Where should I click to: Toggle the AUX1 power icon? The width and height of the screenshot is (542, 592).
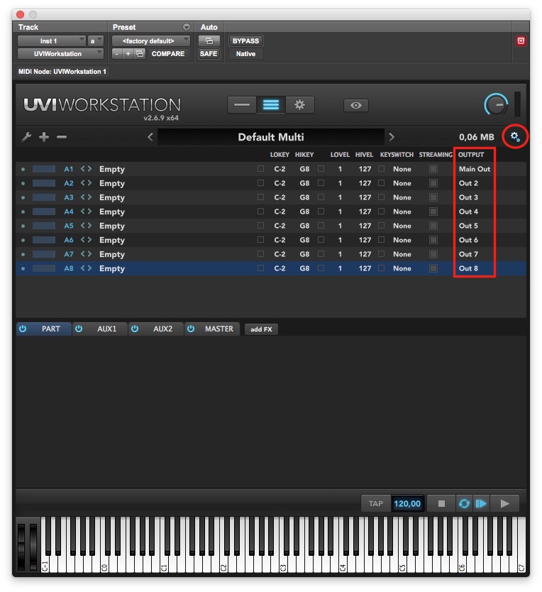coord(79,329)
